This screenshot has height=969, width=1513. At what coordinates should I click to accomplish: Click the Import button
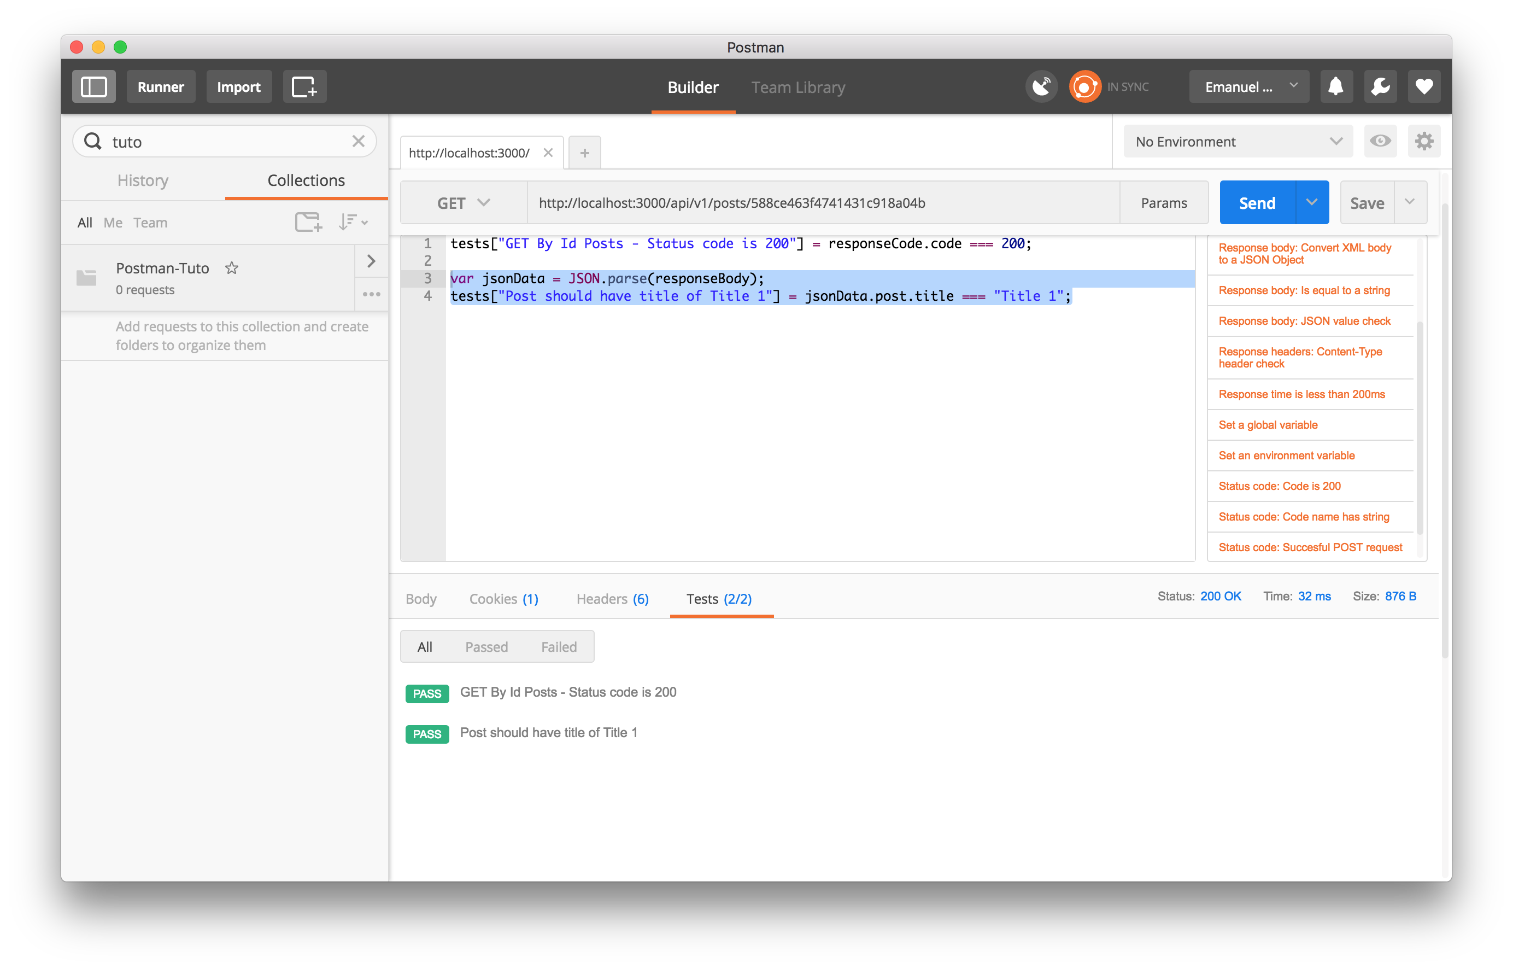click(239, 87)
